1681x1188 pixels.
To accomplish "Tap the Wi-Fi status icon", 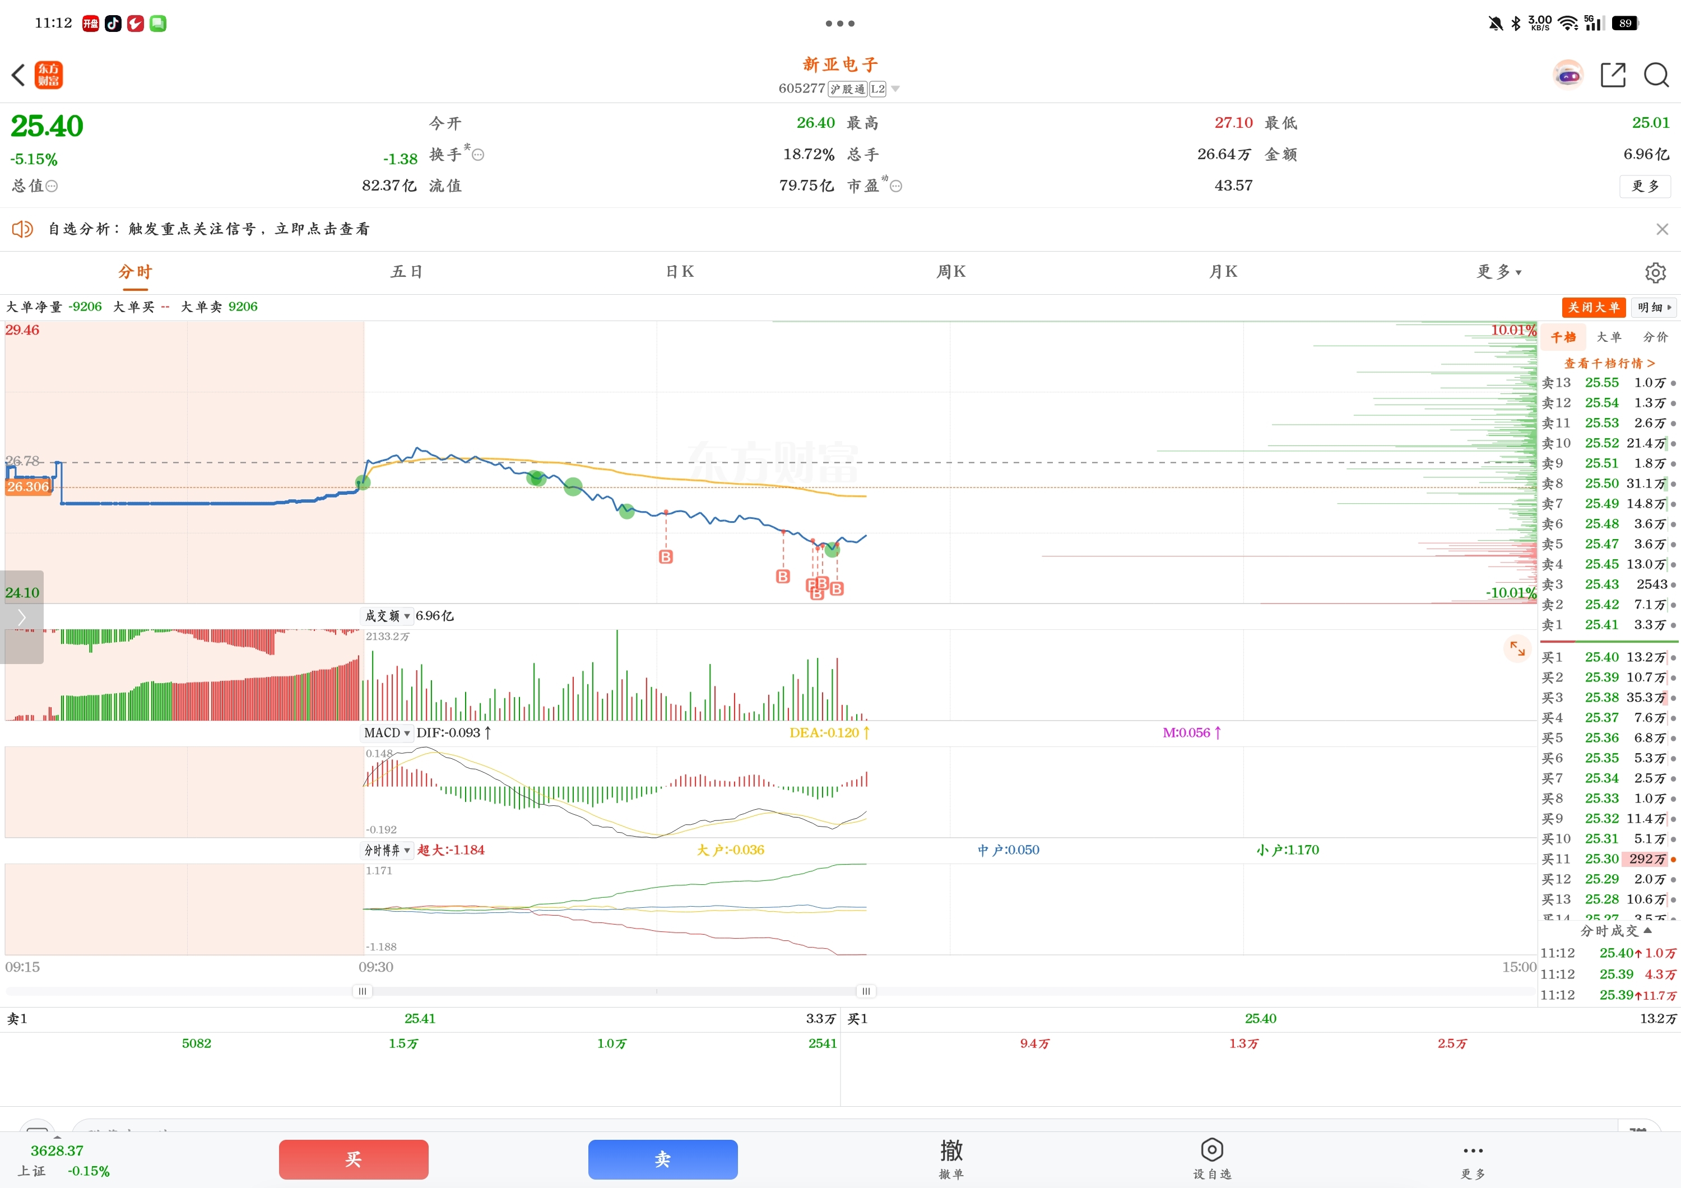I will [1567, 24].
